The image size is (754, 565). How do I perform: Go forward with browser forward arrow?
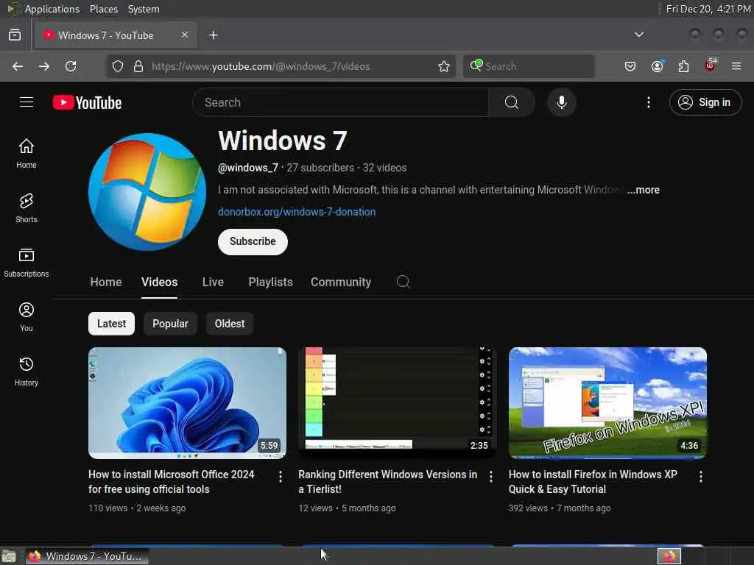[44, 66]
